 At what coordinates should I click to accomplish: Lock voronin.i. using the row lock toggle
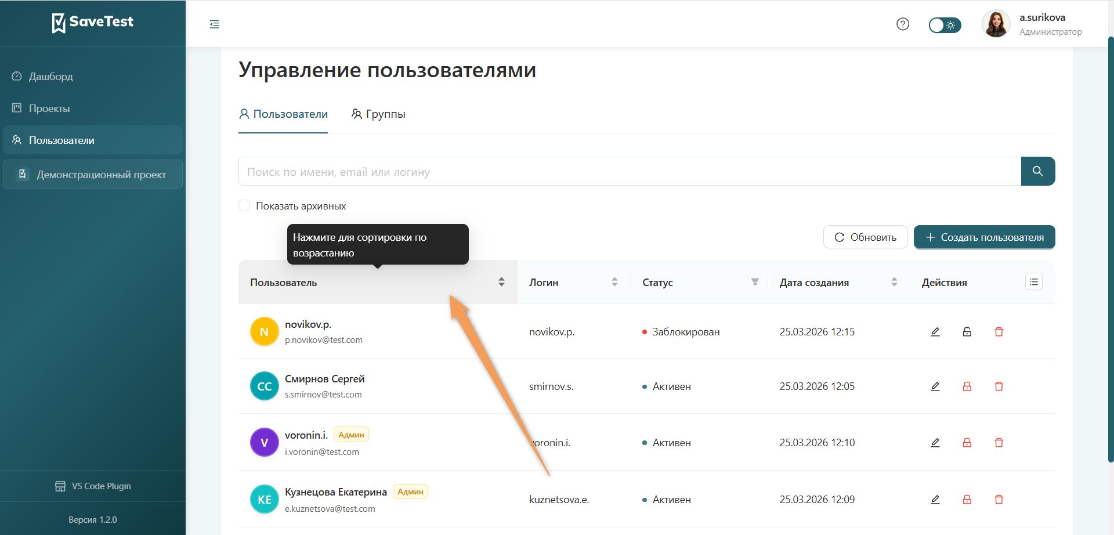pyautogui.click(x=967, y=442)
